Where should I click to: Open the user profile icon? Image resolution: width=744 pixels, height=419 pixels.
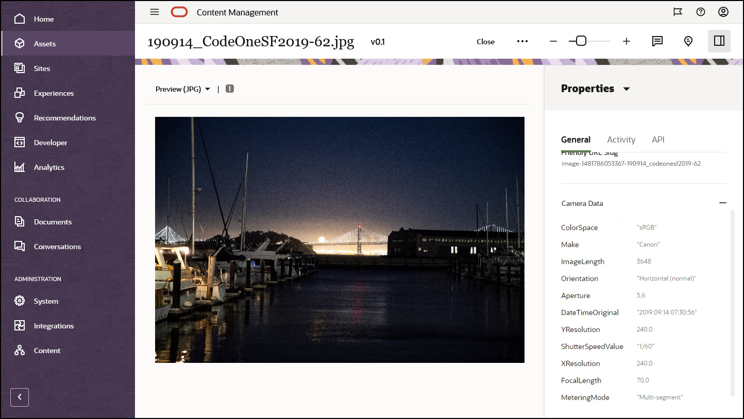(723, 12)
